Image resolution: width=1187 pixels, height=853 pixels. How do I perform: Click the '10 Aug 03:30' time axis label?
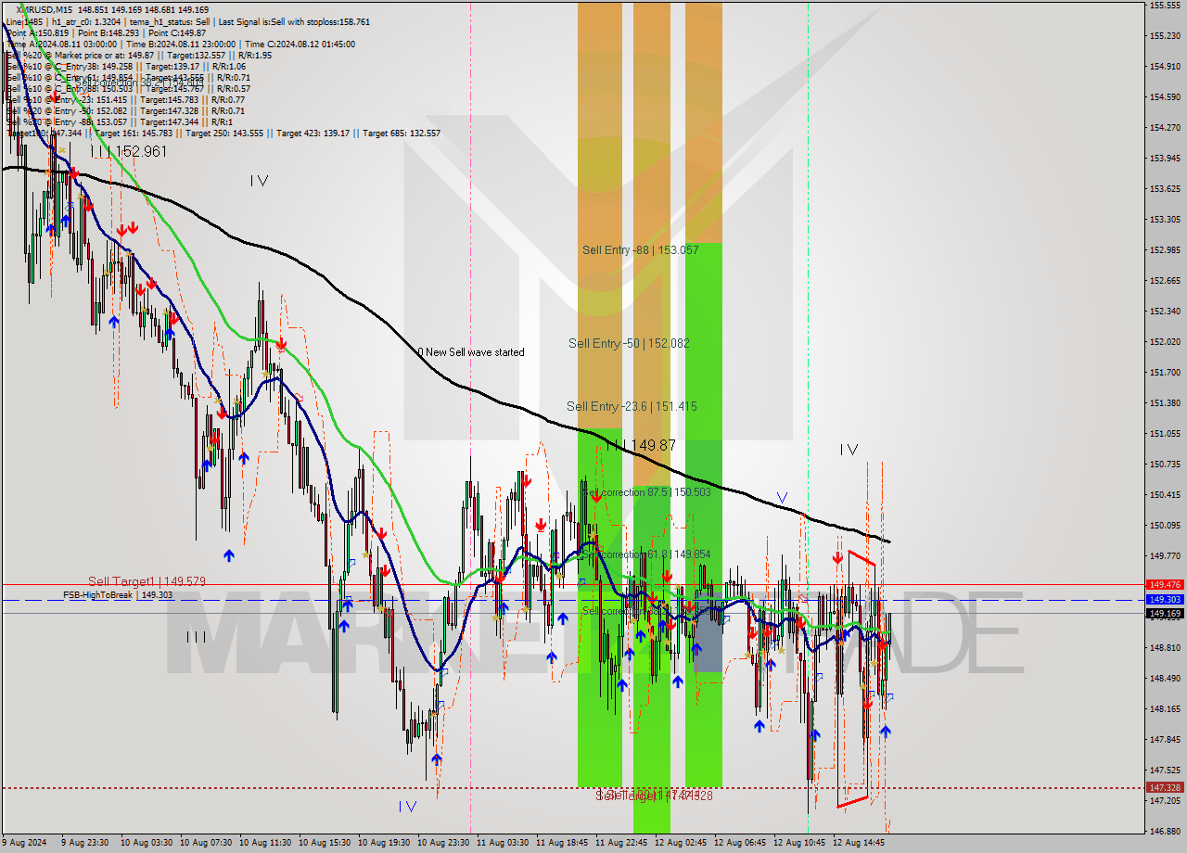pyautogui.click(x=147, y=843)
